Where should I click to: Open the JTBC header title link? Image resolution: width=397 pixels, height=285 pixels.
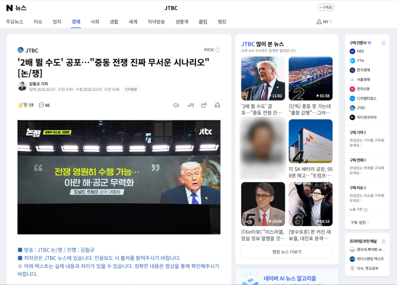[171, 8]
